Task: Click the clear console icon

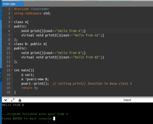Action: pyautogui.click(x=20, y=100)
